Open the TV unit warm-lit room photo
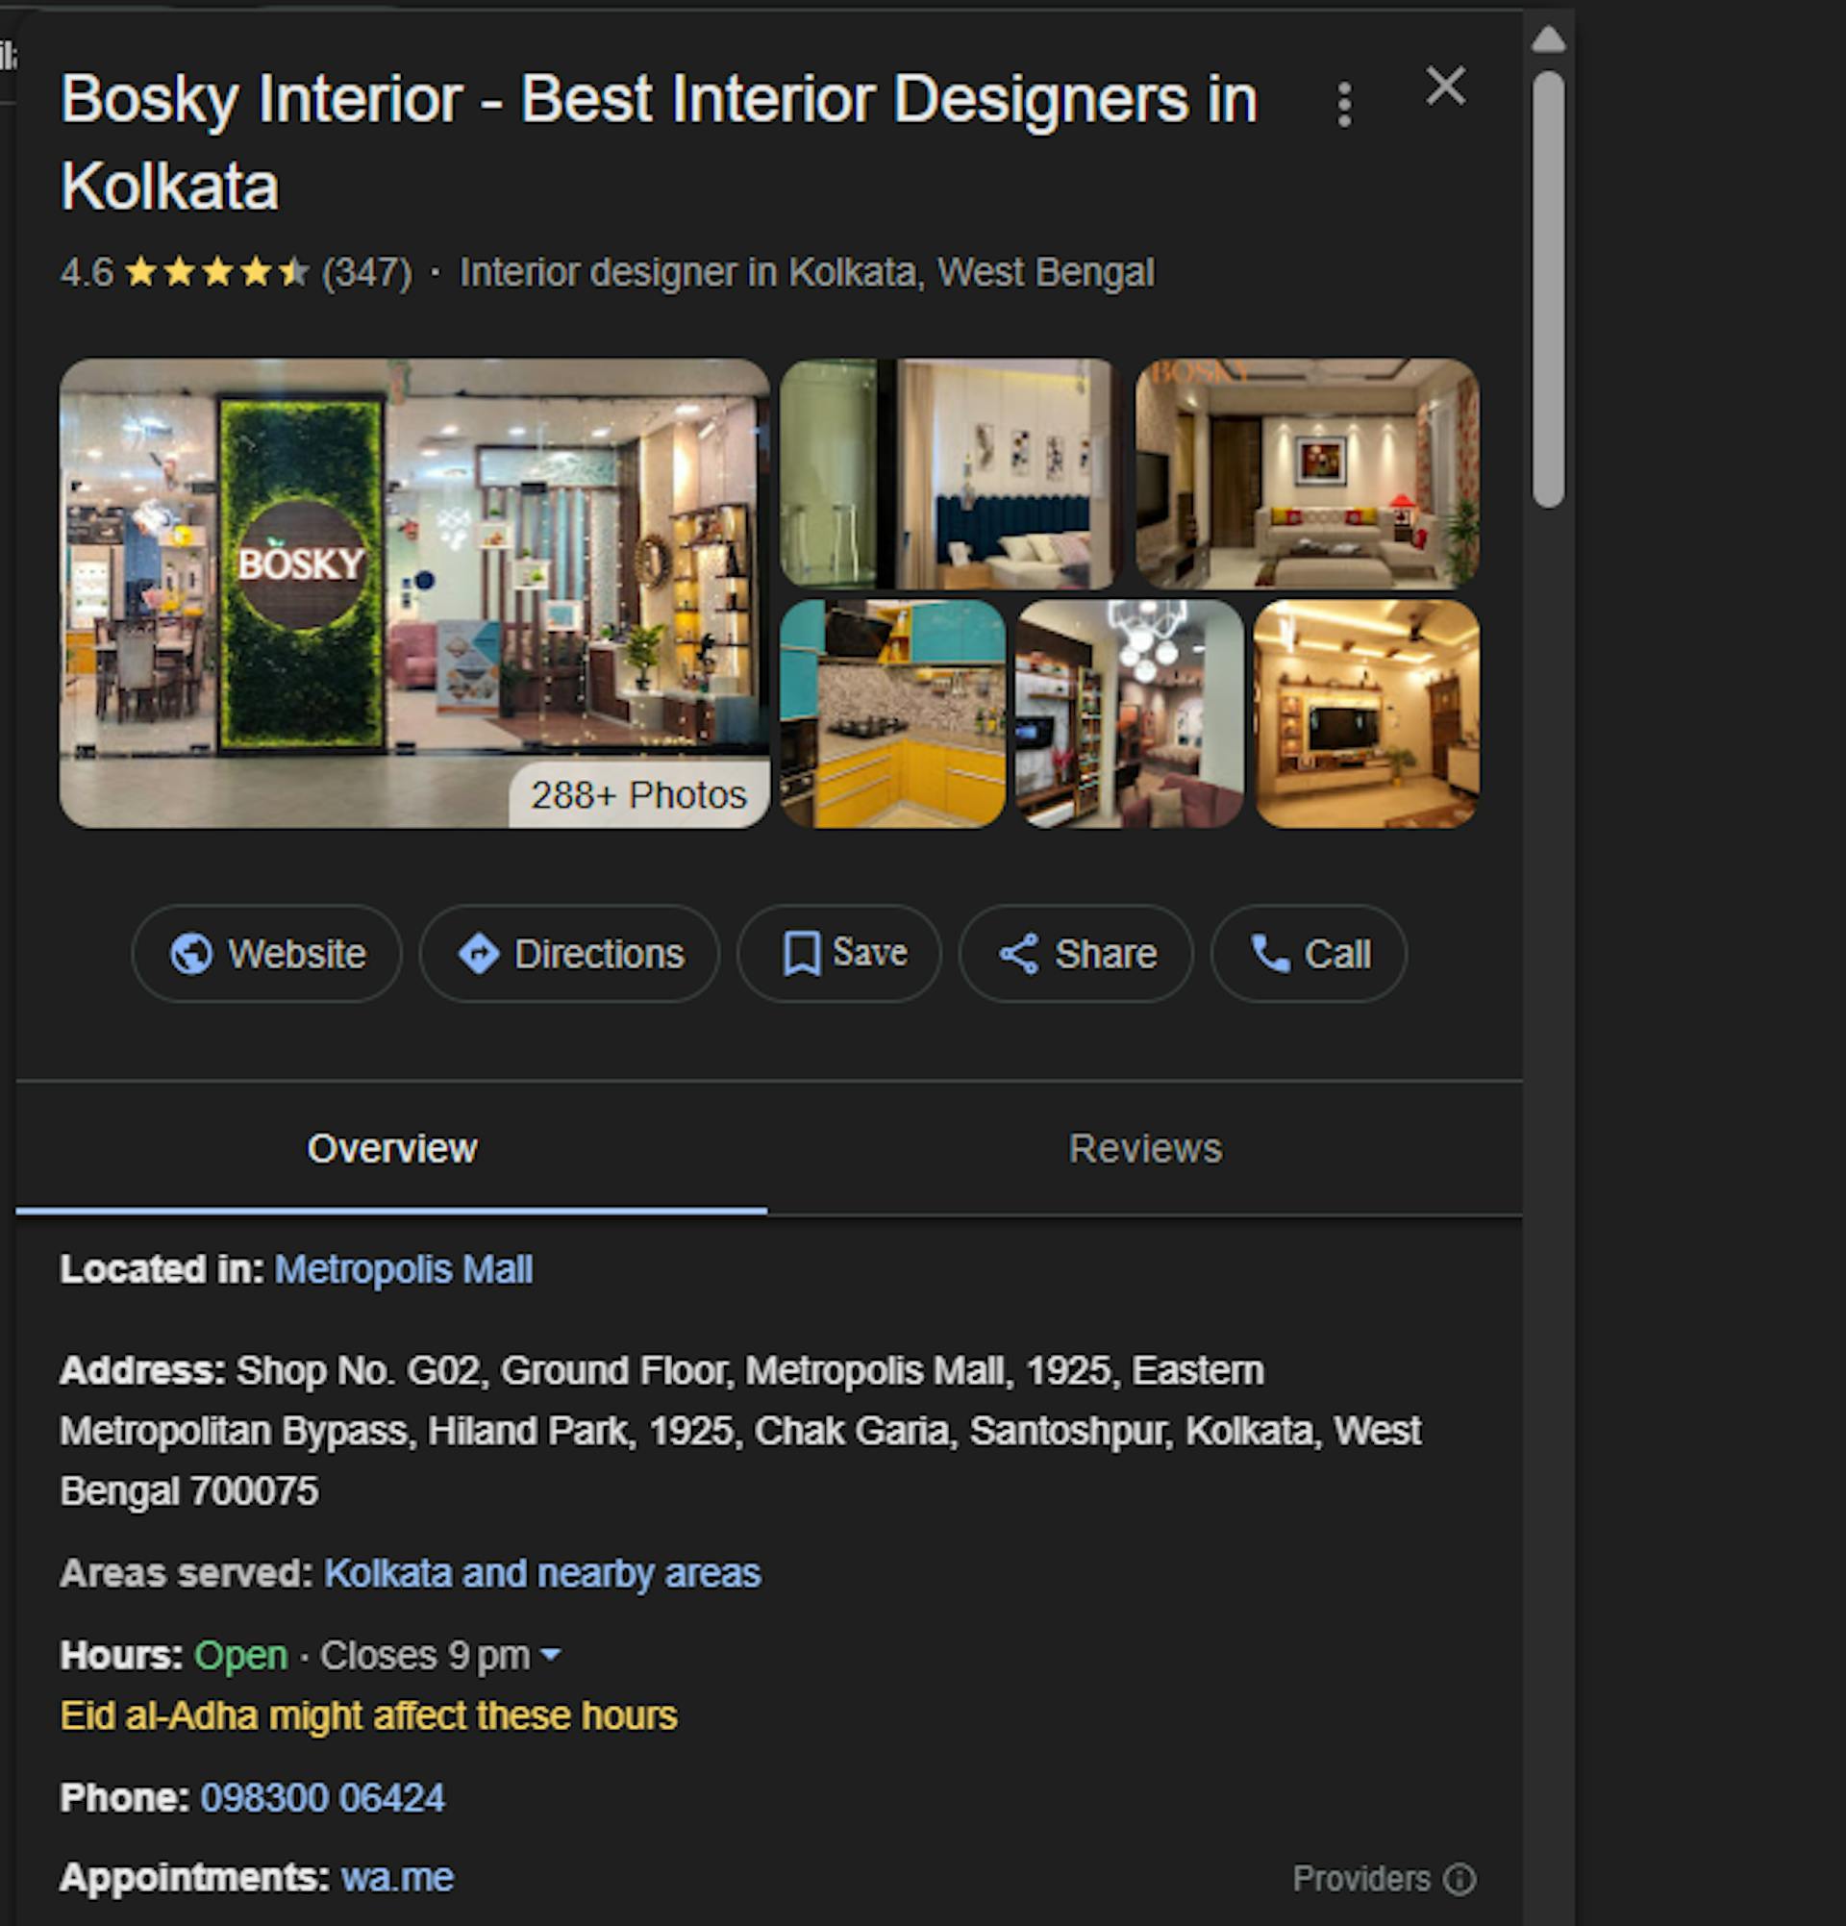 click(1366, 714)
